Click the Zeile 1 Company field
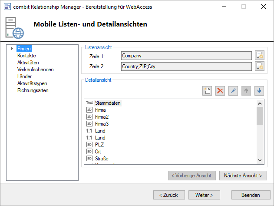The width and height of the screenshot is (274, 206). point(186,56)
